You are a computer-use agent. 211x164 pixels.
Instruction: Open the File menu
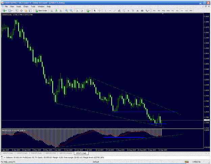(6, 6)
